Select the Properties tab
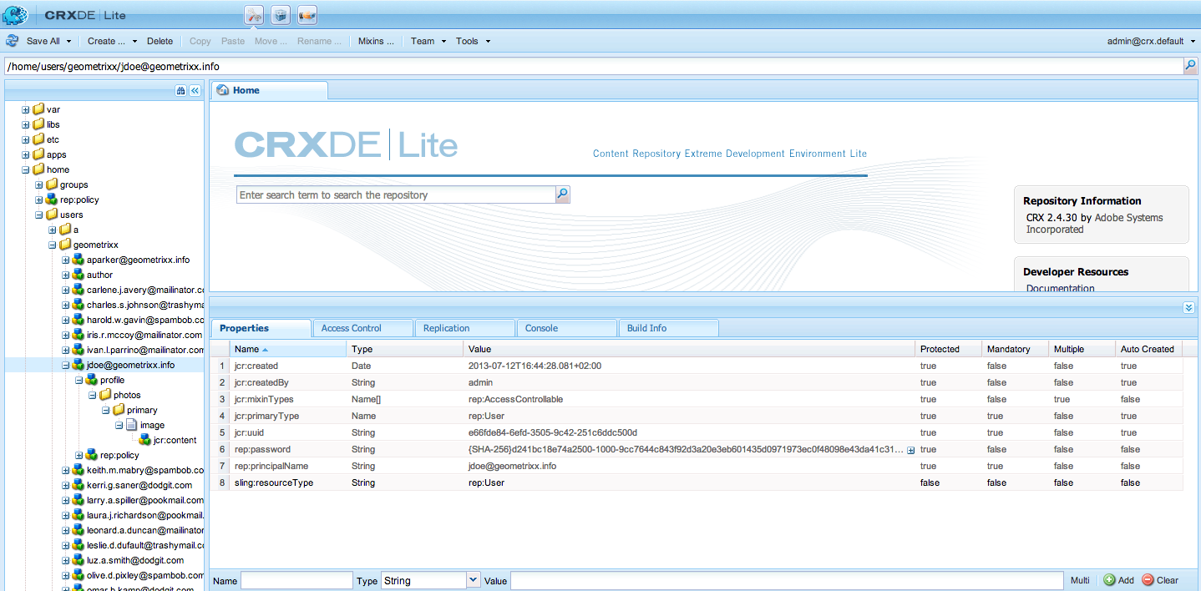The height and width of the screenshot is (591, 1201). pyautogui.click(x=261, y=328)
